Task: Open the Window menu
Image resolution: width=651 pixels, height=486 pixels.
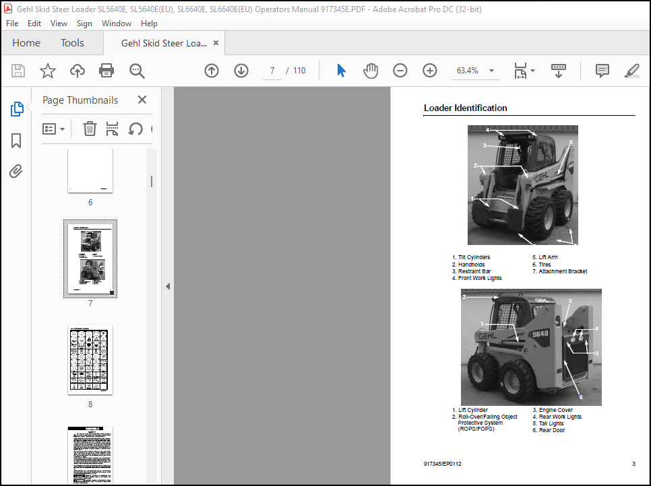Action: coord(116,24)
